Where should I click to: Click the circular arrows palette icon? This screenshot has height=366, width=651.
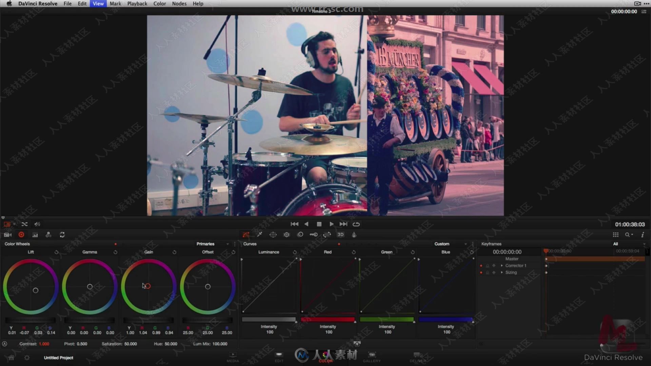click(x=62, y=235)
